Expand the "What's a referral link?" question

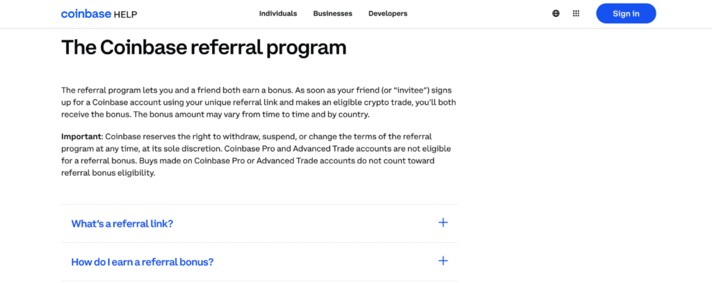coord(122,224)
